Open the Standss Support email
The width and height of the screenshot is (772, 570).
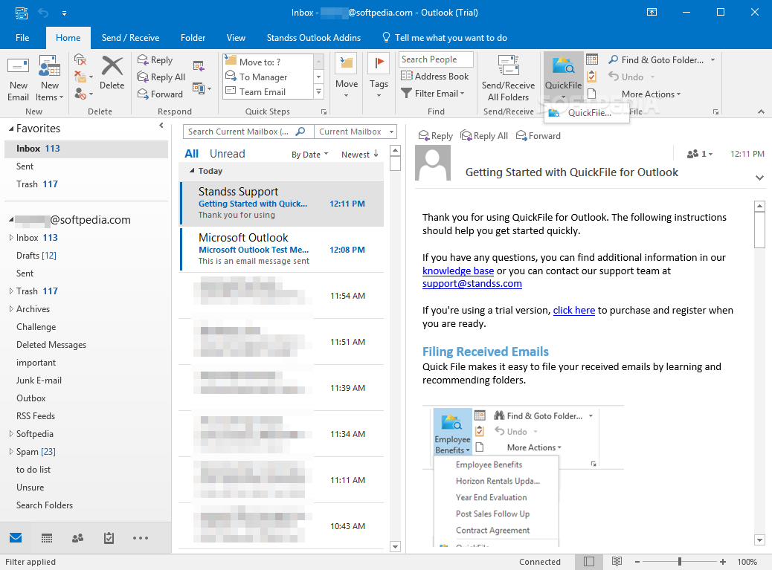tap(282, 203)
